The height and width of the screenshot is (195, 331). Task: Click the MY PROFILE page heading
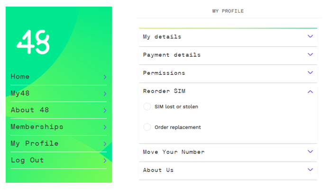228,11
